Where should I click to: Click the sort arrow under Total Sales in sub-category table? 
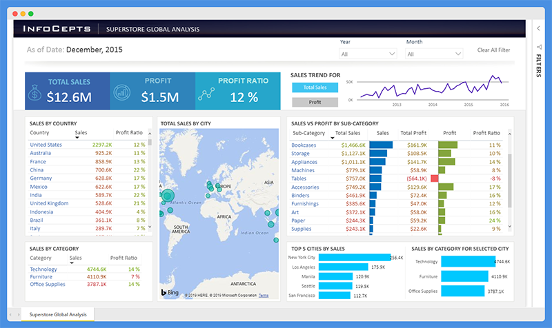333,137
